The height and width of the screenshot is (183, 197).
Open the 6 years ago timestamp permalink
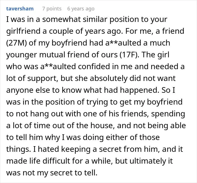[81, 9]
